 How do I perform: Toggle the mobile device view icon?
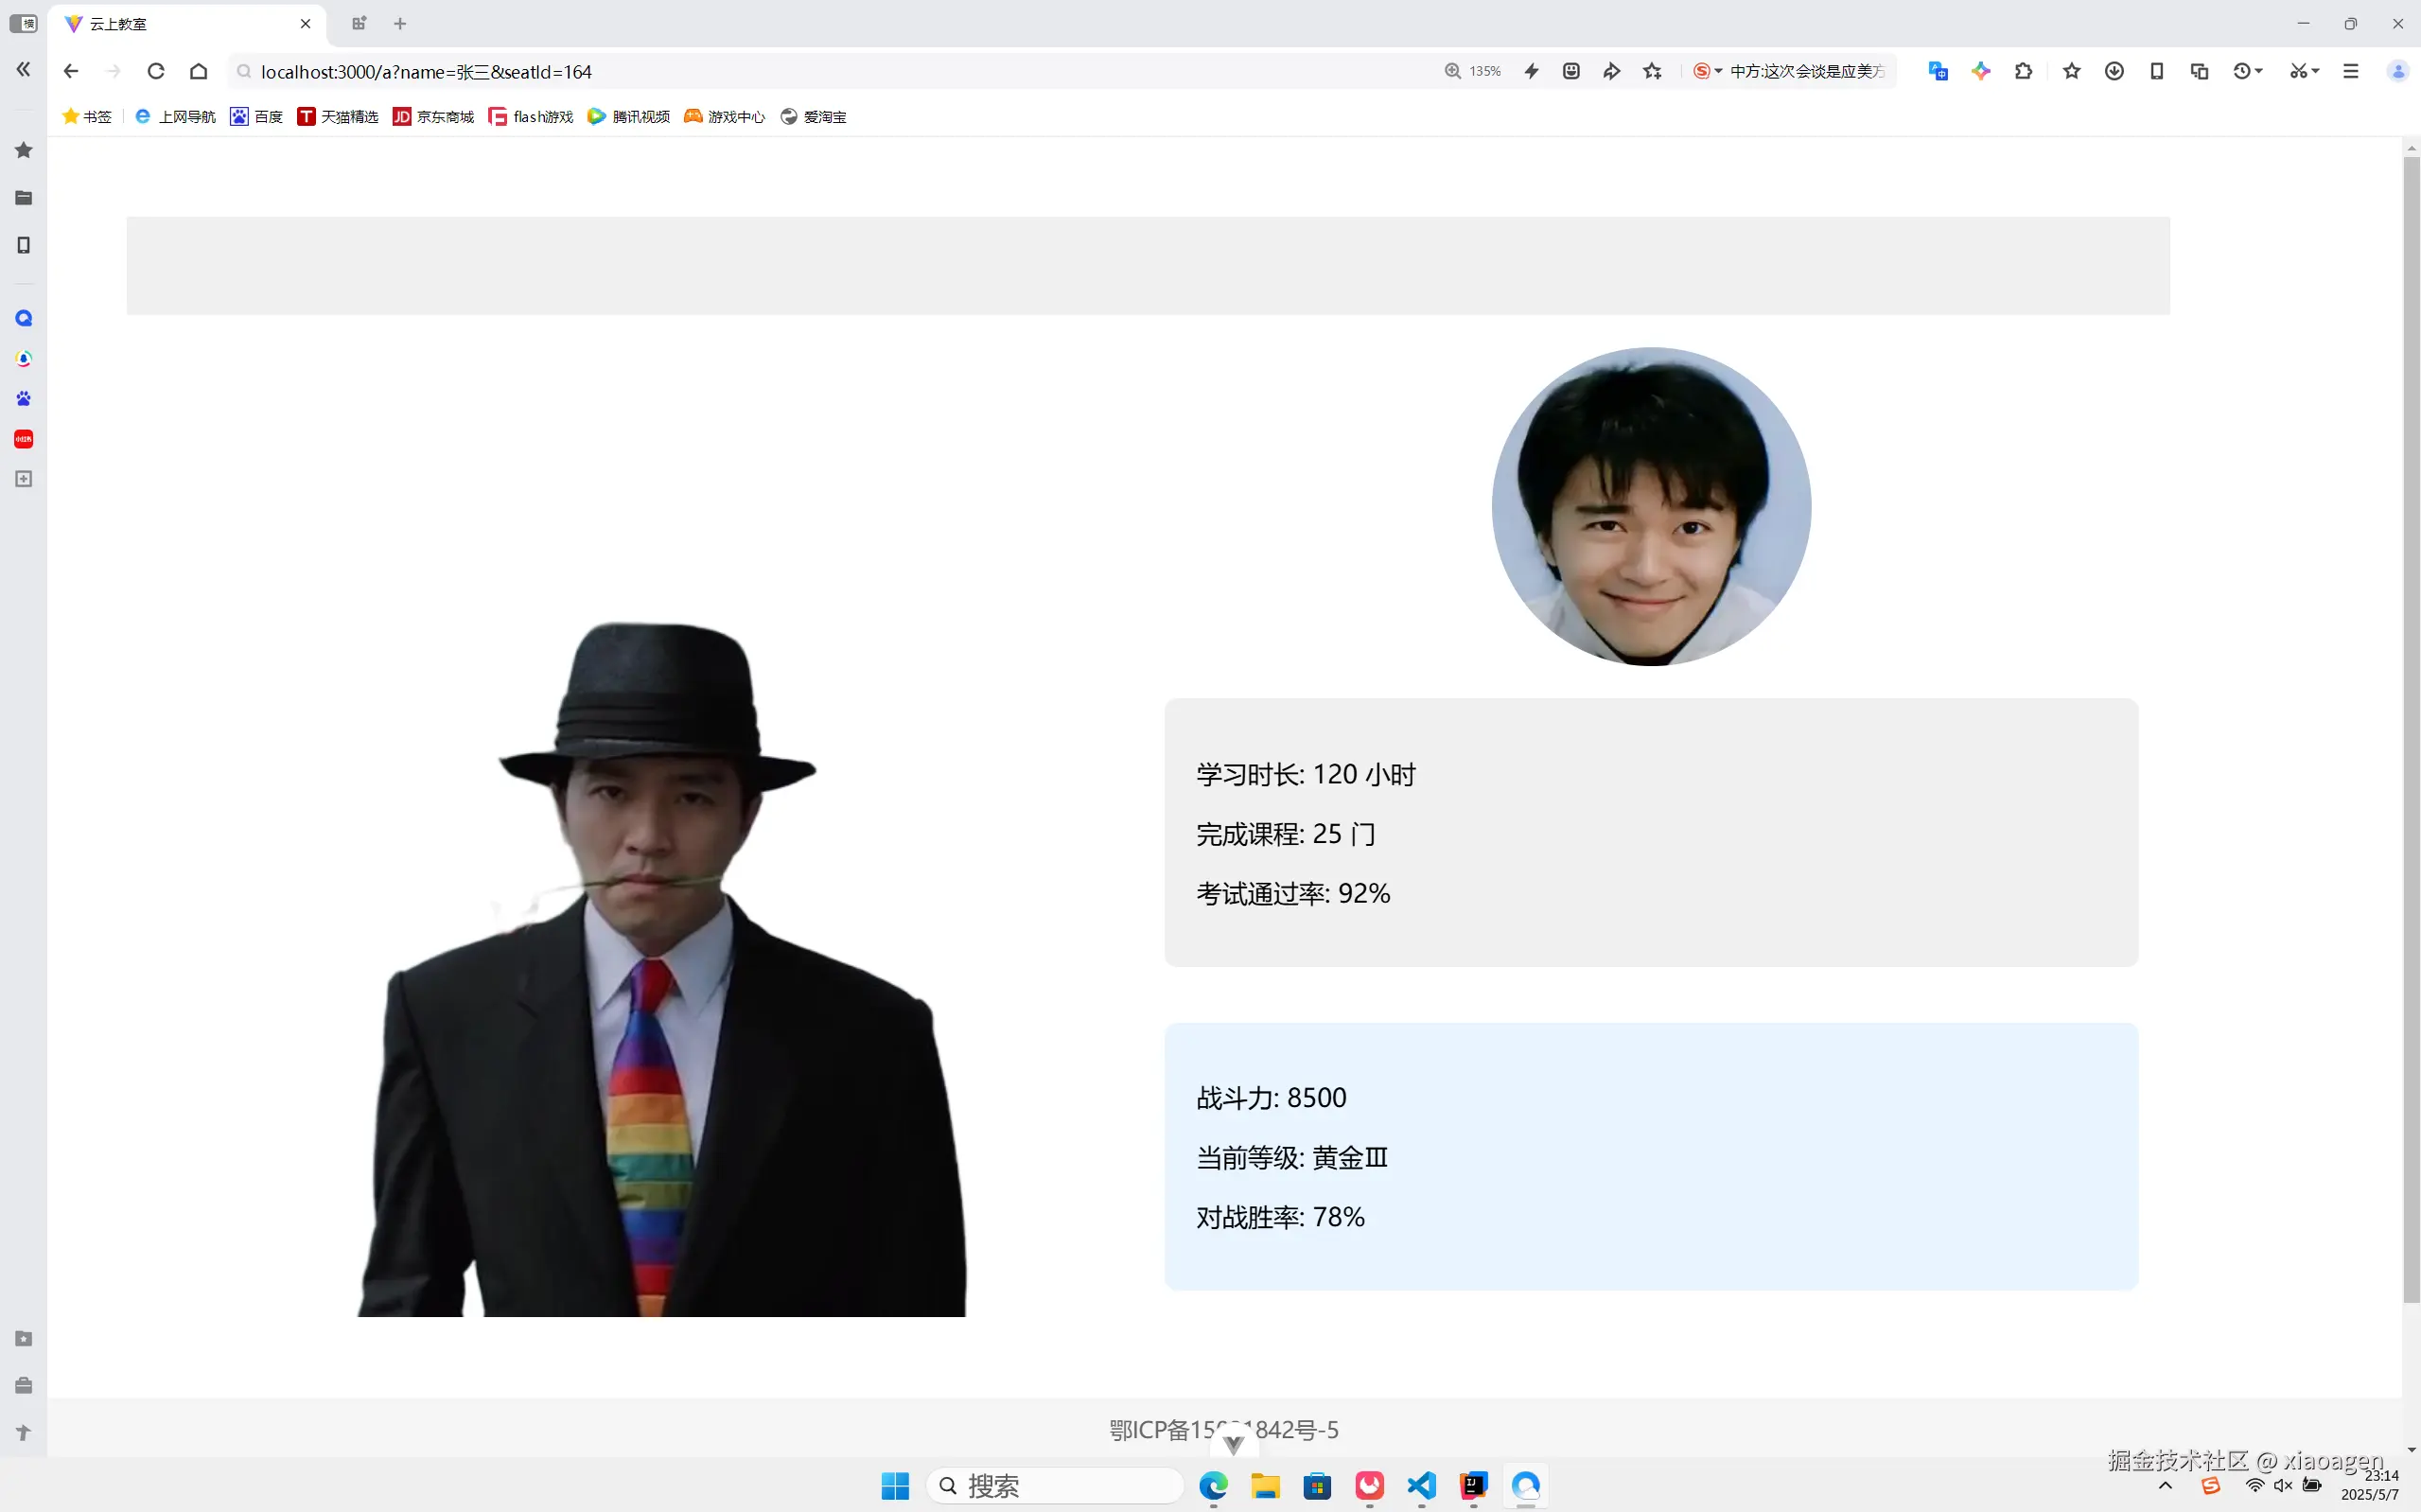pyautogui.click(x=2156, y=71)
